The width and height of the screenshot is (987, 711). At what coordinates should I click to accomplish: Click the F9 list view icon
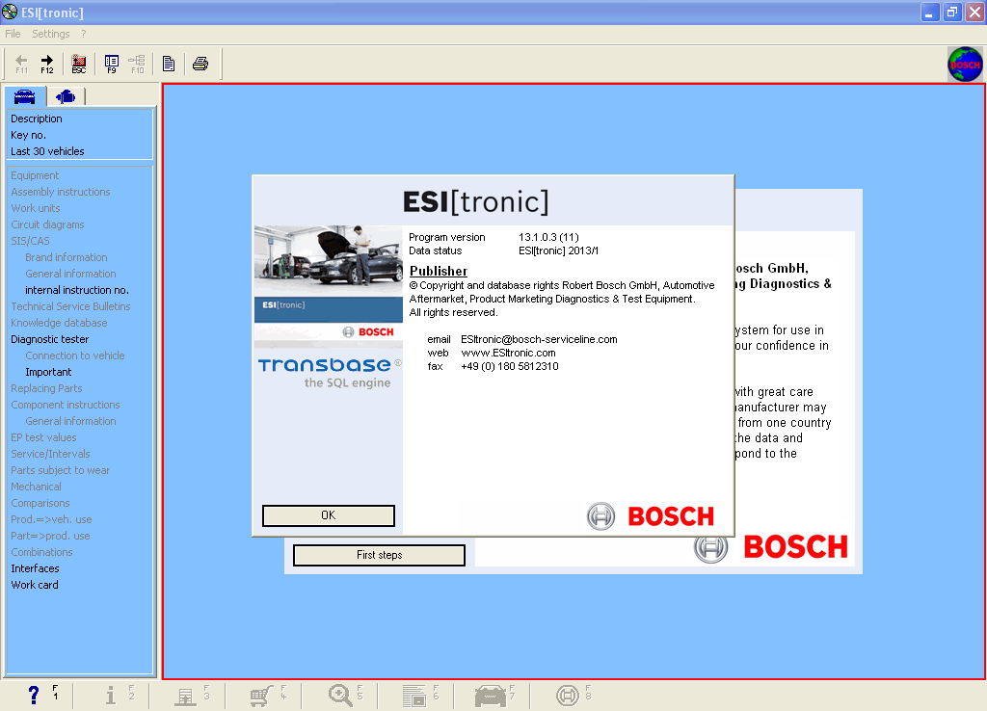coord(112,64)
